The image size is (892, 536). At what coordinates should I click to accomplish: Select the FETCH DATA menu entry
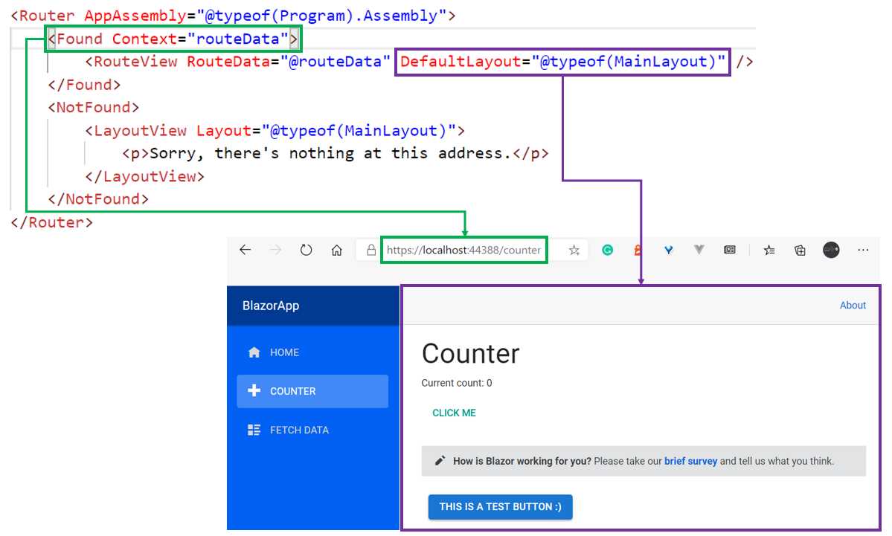click(x=301, y=430)
